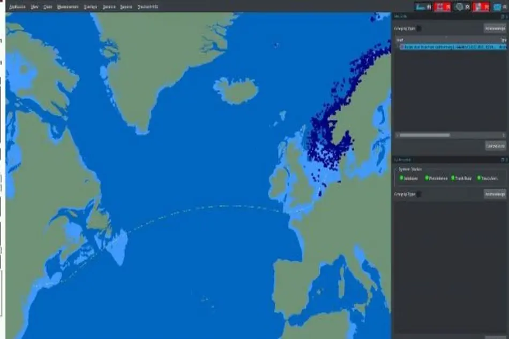Image resolution: width=509 pixels, height=339 pixels.
Task: Open the View menu
Action: [34, 7]
